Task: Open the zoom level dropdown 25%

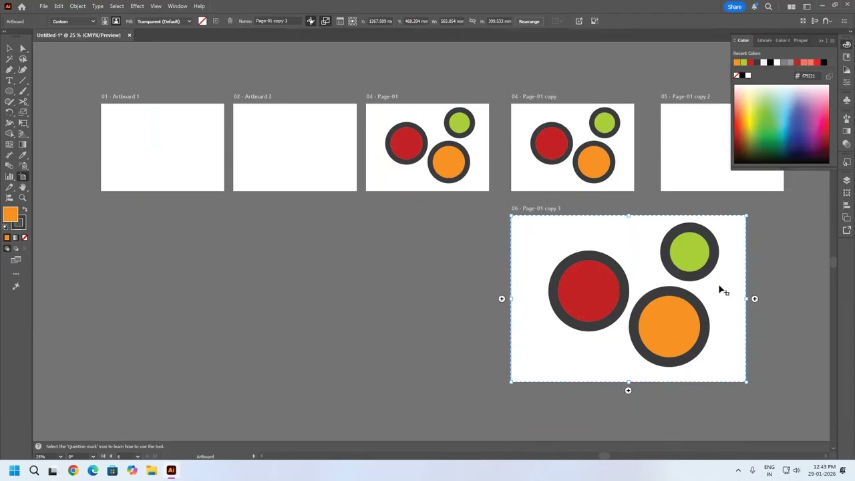Action: (x=61, y=456)
